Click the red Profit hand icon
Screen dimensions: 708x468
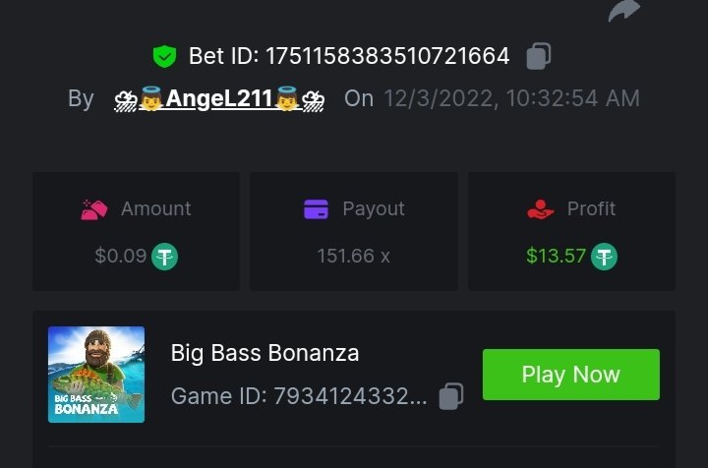point(541,209)
